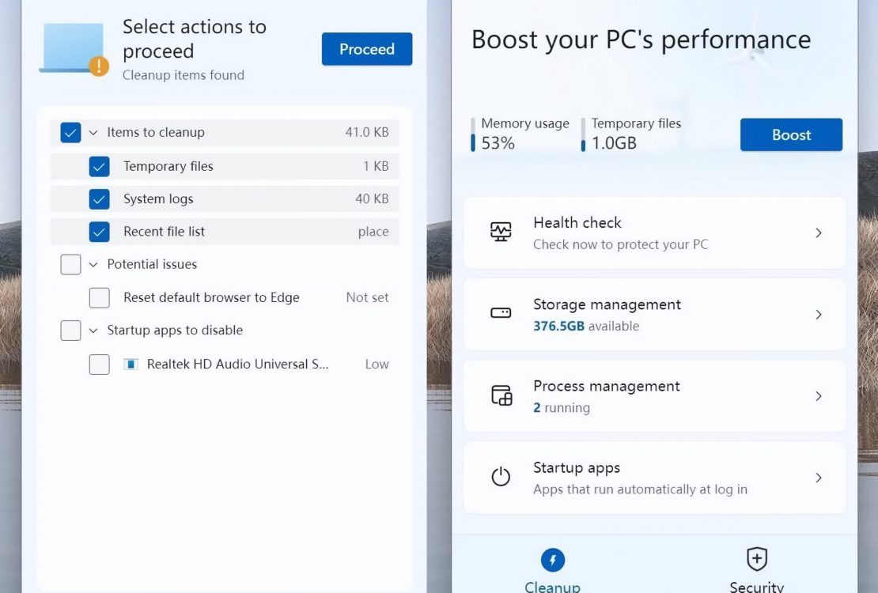Click 376.5GB available storage text
Screen dimensions: 878x593
coord(586,326)
